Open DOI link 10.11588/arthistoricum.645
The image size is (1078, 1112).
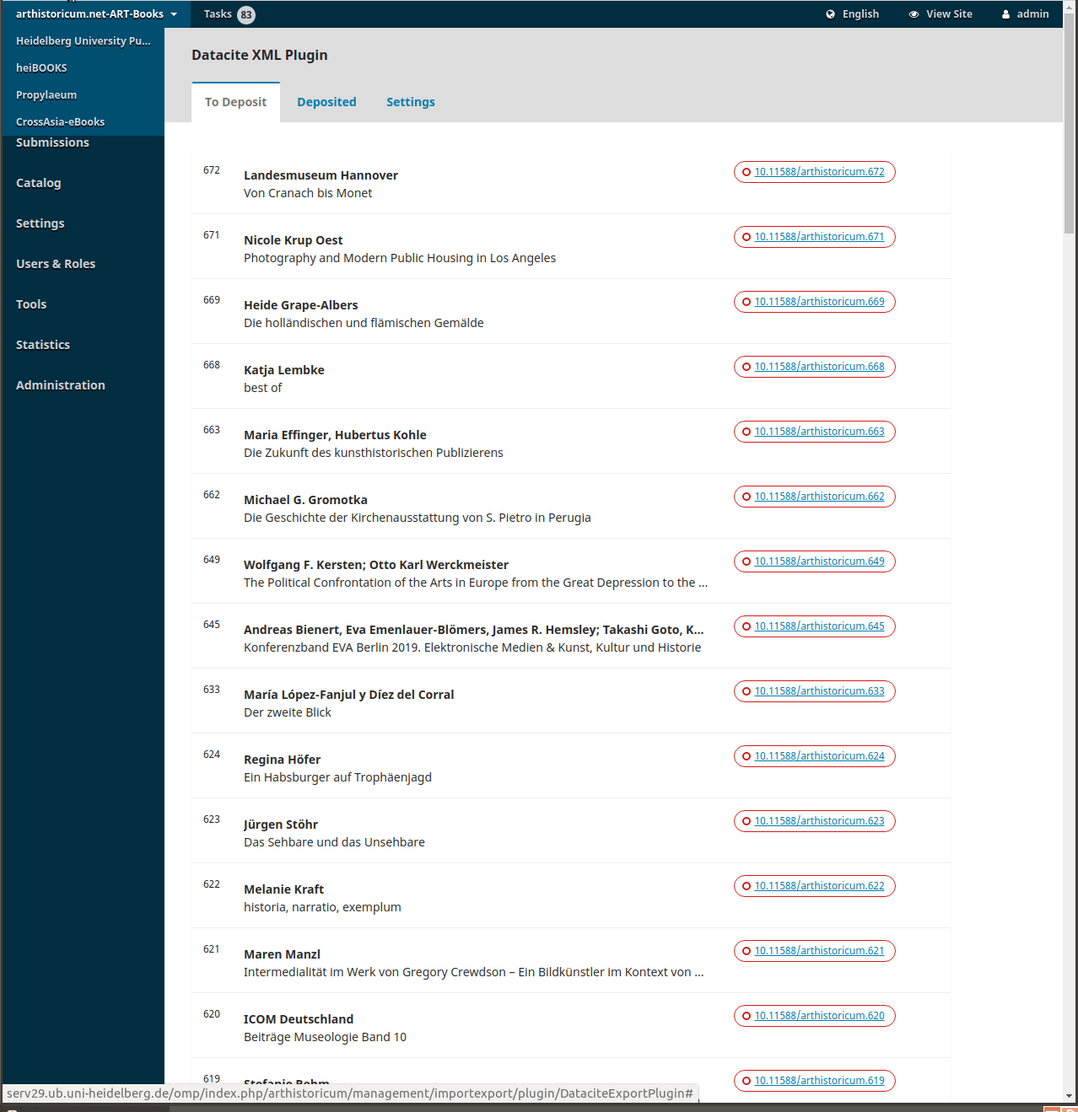[819, 626]
